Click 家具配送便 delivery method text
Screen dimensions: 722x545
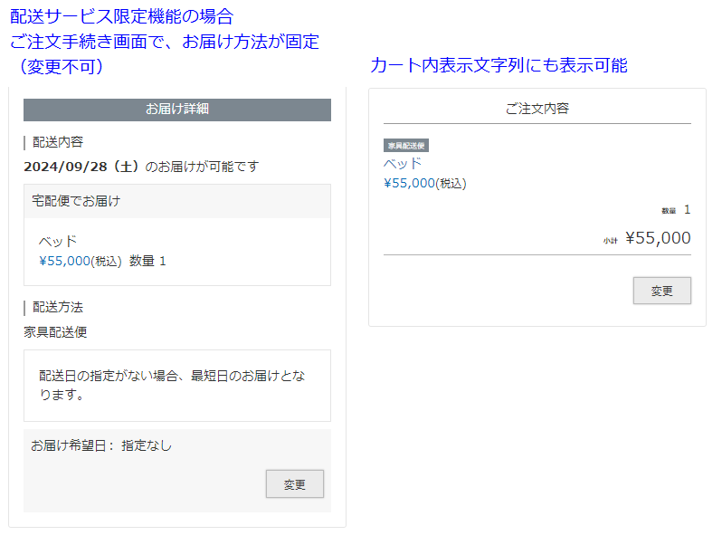coord(55,332)
